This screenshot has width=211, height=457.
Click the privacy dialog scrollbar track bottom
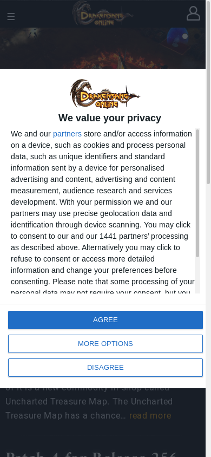pyautogui.click(x=197, y=276)
